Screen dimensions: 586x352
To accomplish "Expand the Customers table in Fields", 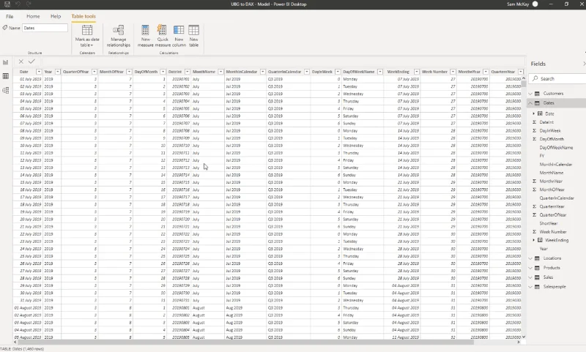I will coord(530,94).
